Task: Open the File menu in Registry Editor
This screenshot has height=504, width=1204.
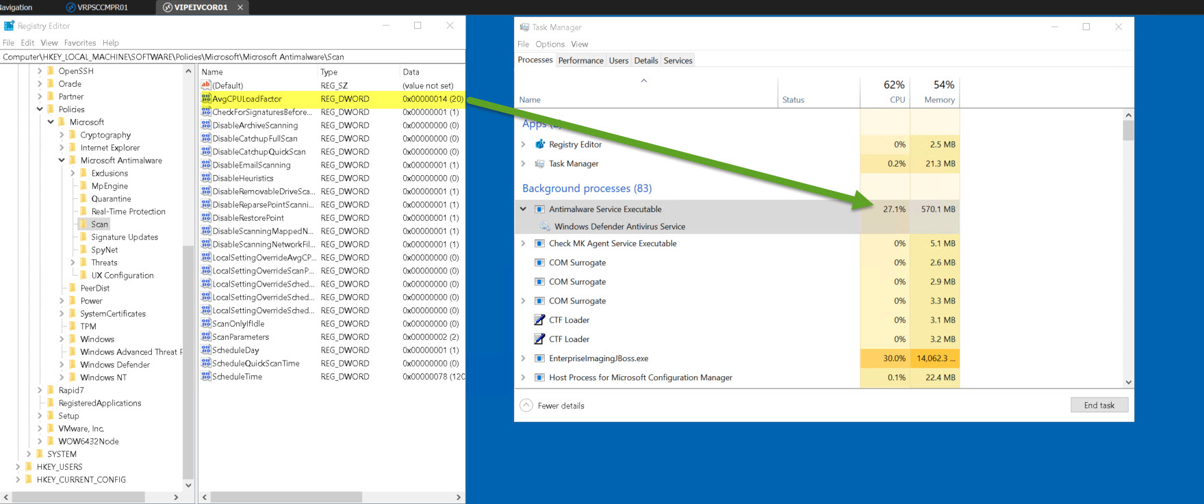Action: pyautogui.click(x=8, y=42)
